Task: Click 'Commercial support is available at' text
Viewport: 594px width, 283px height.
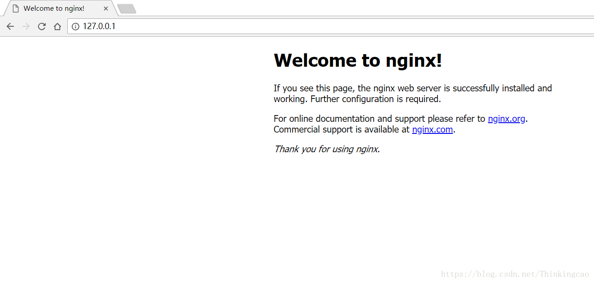Action: (x=342, y=129)
